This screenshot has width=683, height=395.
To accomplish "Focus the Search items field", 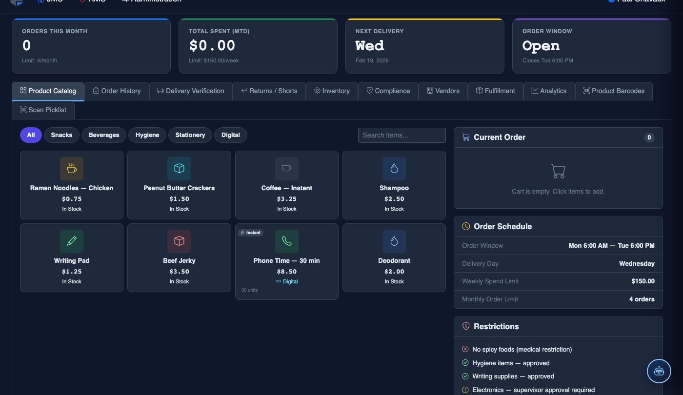I will click(402, 135).
